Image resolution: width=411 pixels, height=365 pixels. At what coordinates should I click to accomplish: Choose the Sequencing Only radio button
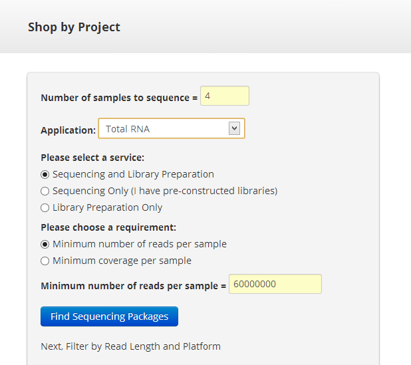45,191
